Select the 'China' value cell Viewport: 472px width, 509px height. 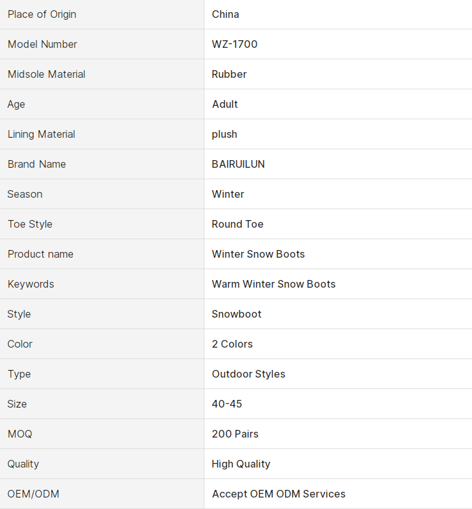coord(225,14)
